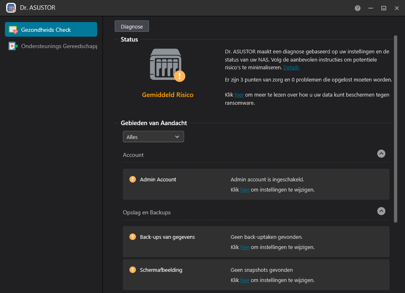This screenshot has height=293, width=405.
Task: Follow the 'hier' ransomware protection link
Action: coord(239,95)
